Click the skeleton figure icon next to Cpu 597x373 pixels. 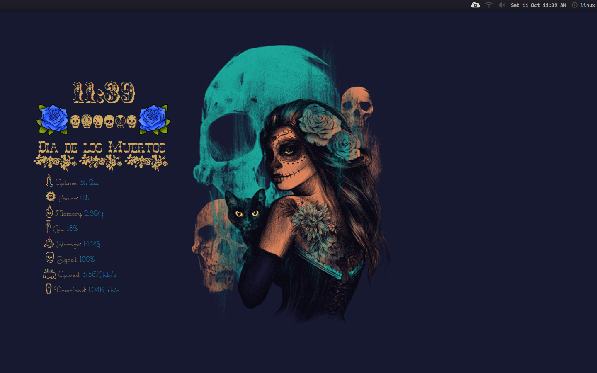pos(48,227)
